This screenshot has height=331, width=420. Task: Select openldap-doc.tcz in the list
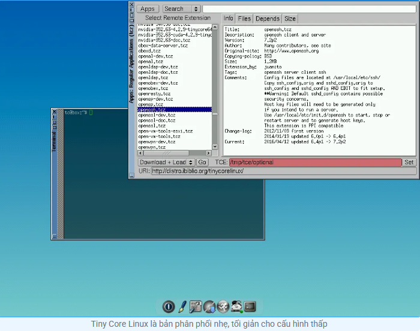(175, 73)
